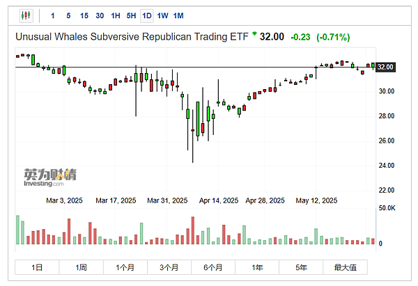The height and width of the screenshot is (286, 418).
Task: Click the Mar 3, 2025 date label
Action: tap(64, 200)
